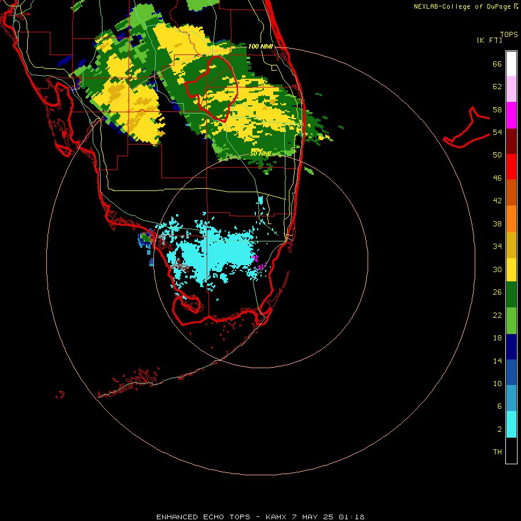Image resolution: width=521 pixels, height=521 pixels.
Task: Click the 50 NMI range ring label
Action: coord(260,153)
